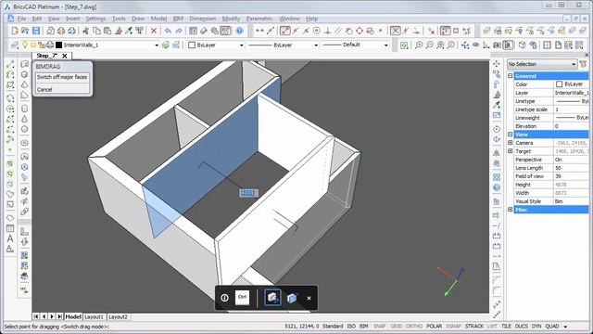
Task: Toggle layer freeze sun icon
Action: point(33,45)
